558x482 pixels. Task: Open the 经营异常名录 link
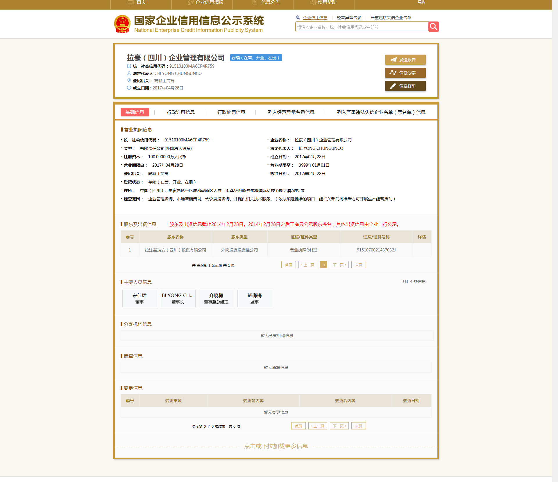pos(349,18)
